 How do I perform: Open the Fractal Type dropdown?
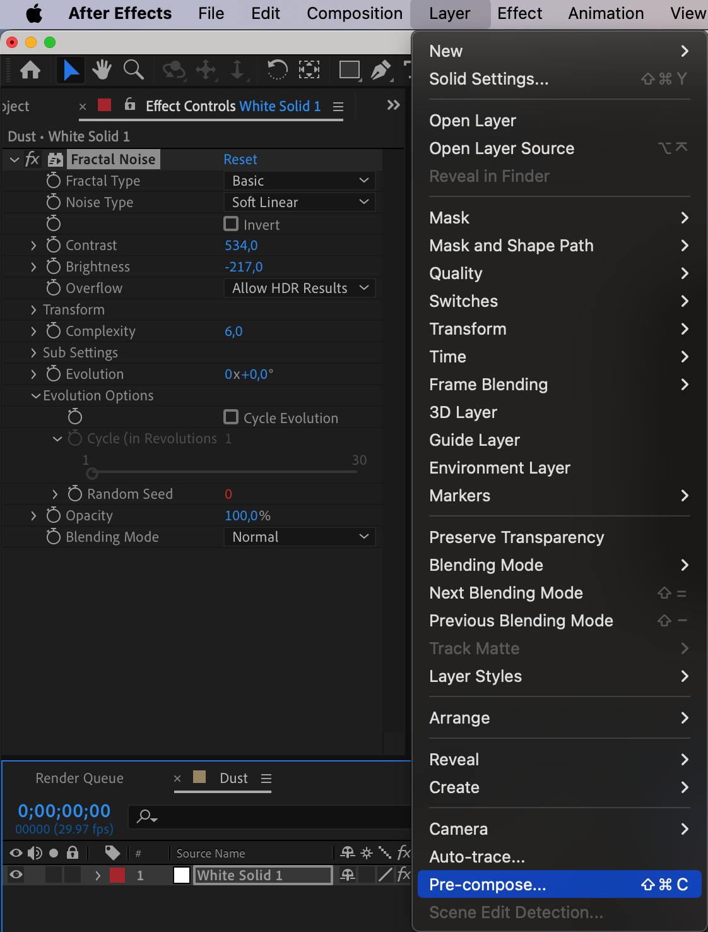tap(299, 181)
